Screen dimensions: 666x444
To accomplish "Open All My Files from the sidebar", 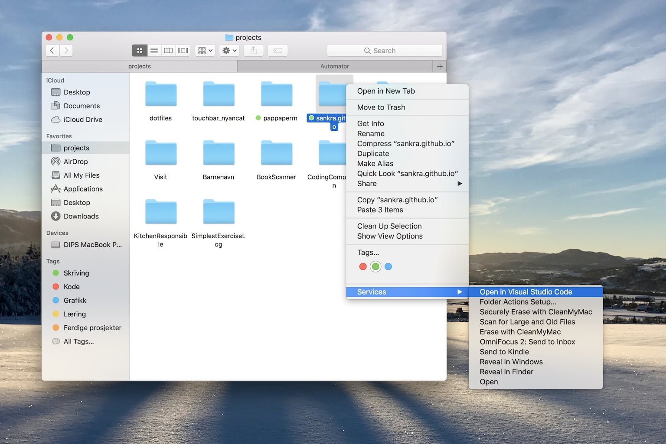I will [x=81, y=175].
